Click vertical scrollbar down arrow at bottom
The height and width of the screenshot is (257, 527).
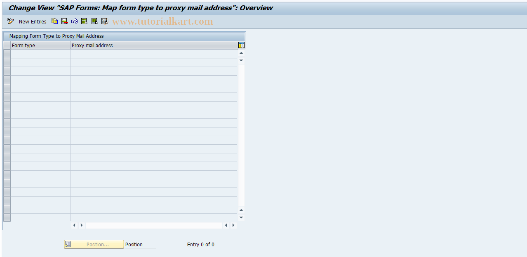click(x=241, y=218)
